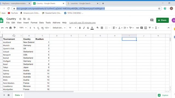Open the Data menu
The image size is (175, 98).
tap(41, 23)
